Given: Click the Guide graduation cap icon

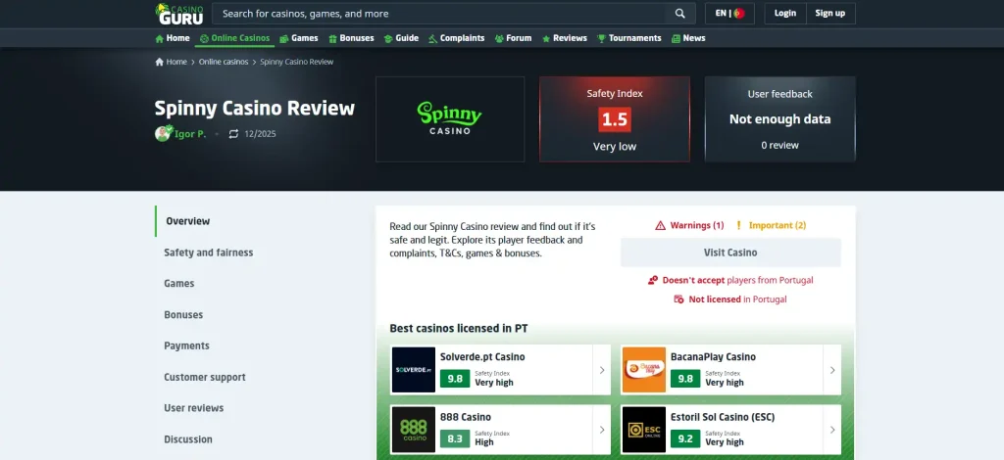Looking at the screenshot, I should point(388,38).
